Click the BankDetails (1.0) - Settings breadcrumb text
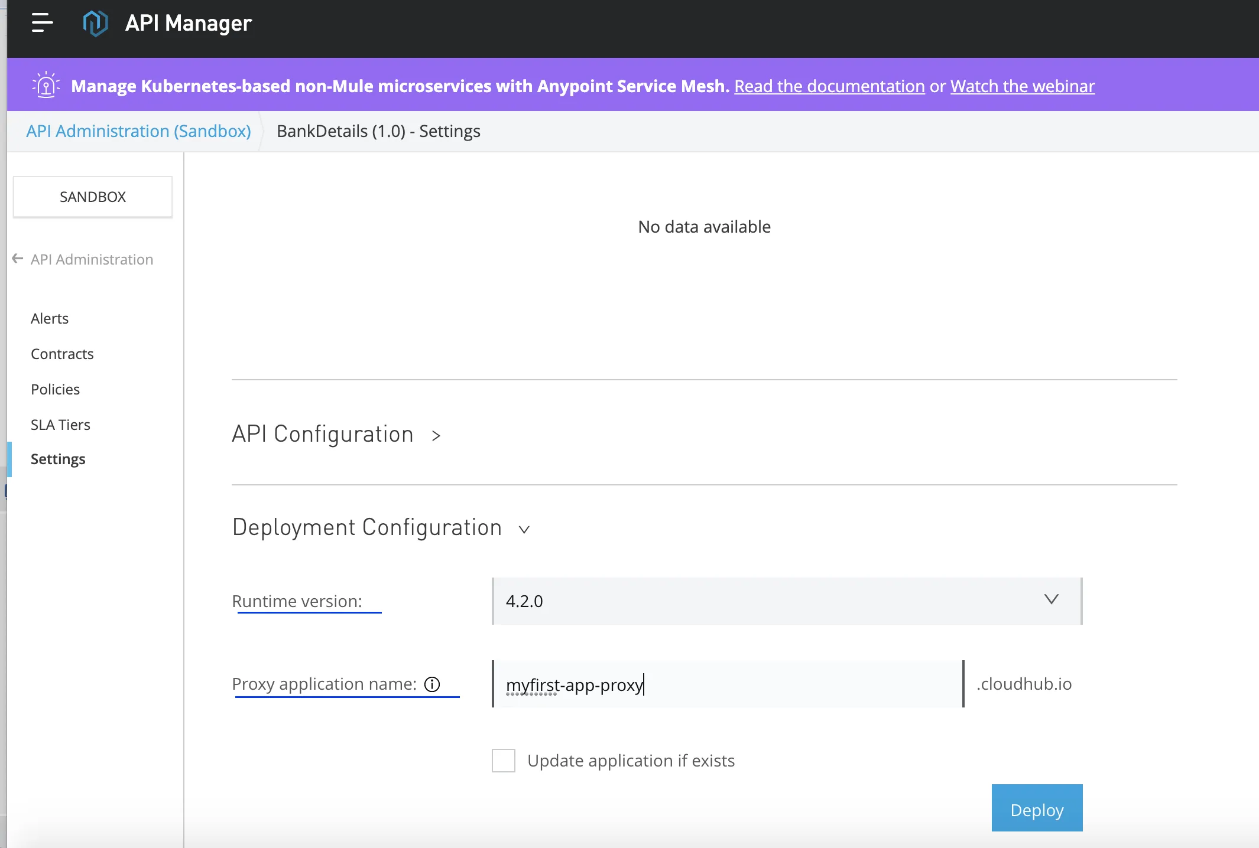Image resolution: width=1259 pixels, height=848 pixels. [378, 131]
